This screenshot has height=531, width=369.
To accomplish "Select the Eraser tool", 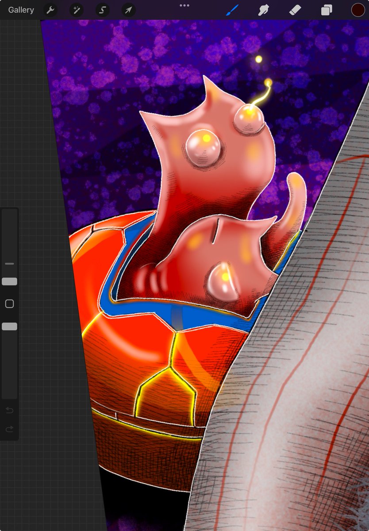I will (295, 10).
